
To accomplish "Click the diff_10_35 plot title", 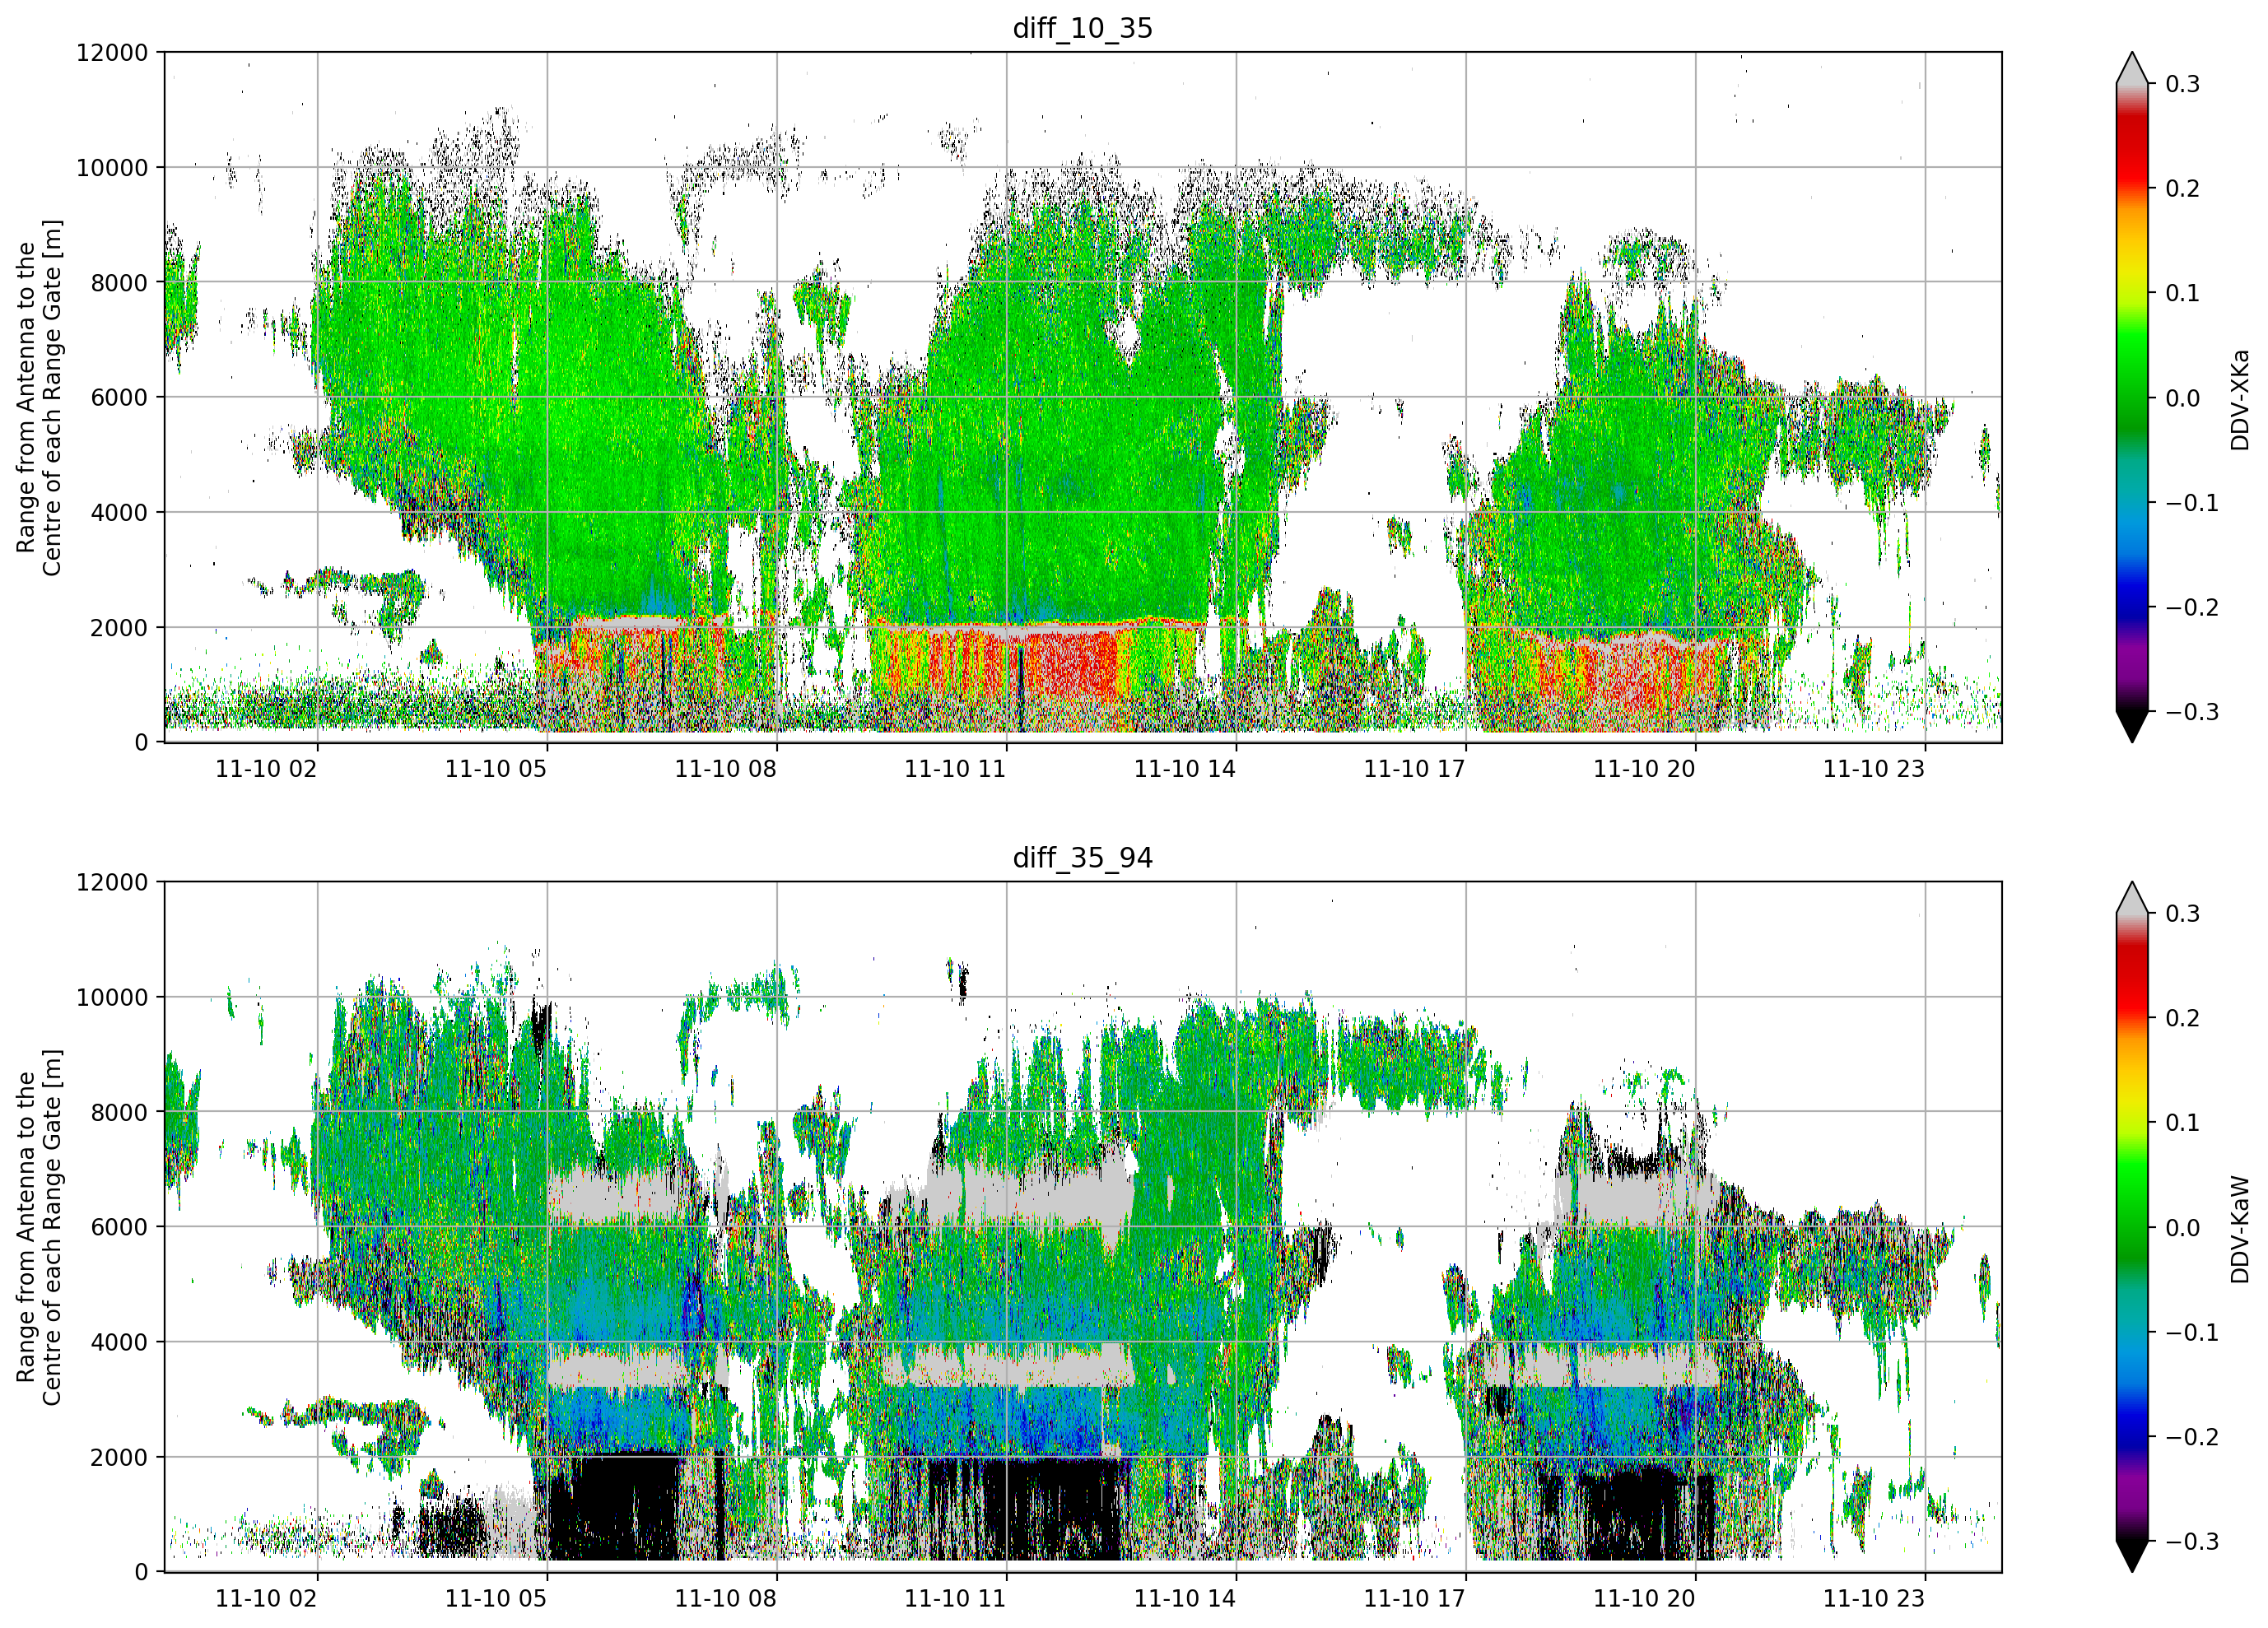I will pyautogui.click(x=1083, y=28).
